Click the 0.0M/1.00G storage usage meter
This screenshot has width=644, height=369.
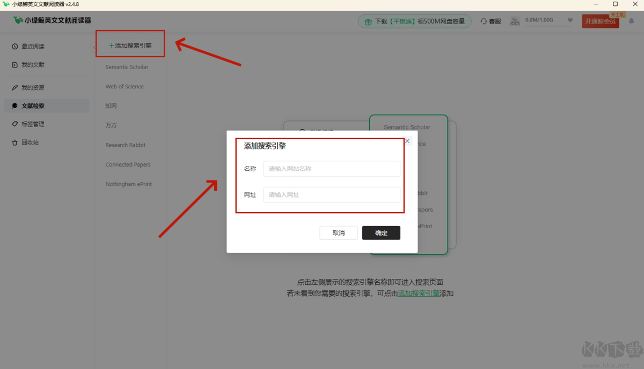(539, 20)
